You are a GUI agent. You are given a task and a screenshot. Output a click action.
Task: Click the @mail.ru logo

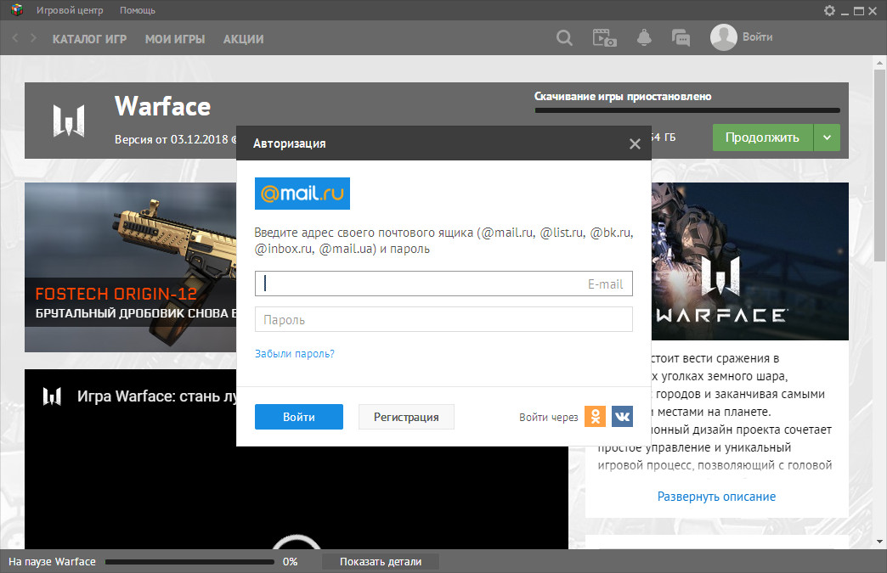coord(302,194)
